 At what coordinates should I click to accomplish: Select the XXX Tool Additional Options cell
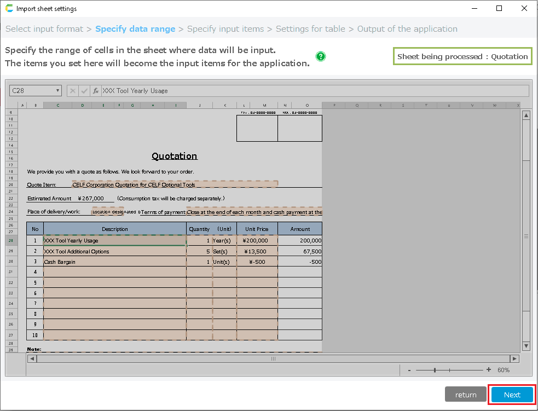(x=114, y=251)
